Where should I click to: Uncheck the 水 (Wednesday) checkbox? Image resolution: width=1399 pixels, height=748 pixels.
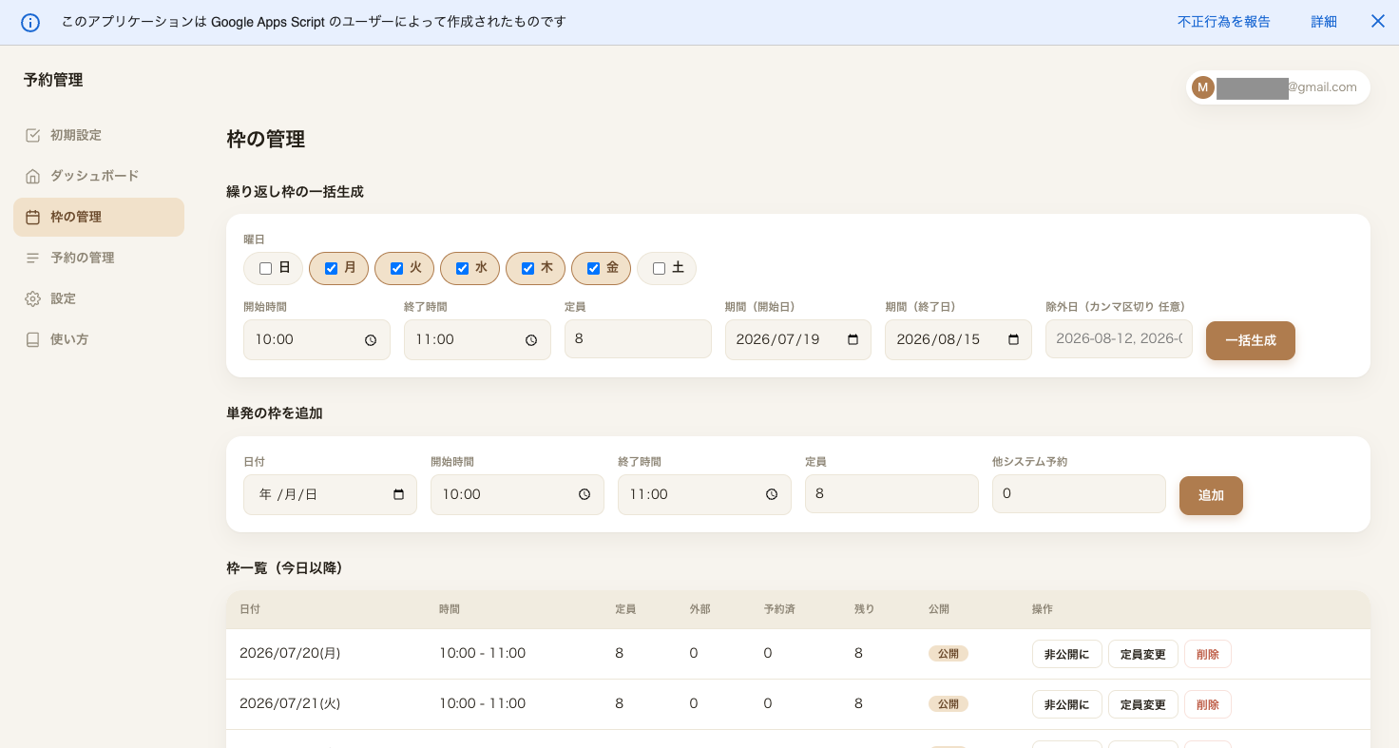tap(463, 268)
